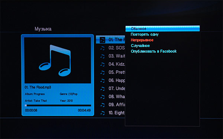Enable Случайное shuffle mode
The height and width of the screenshot is (139, 223).
click(140, 46)
